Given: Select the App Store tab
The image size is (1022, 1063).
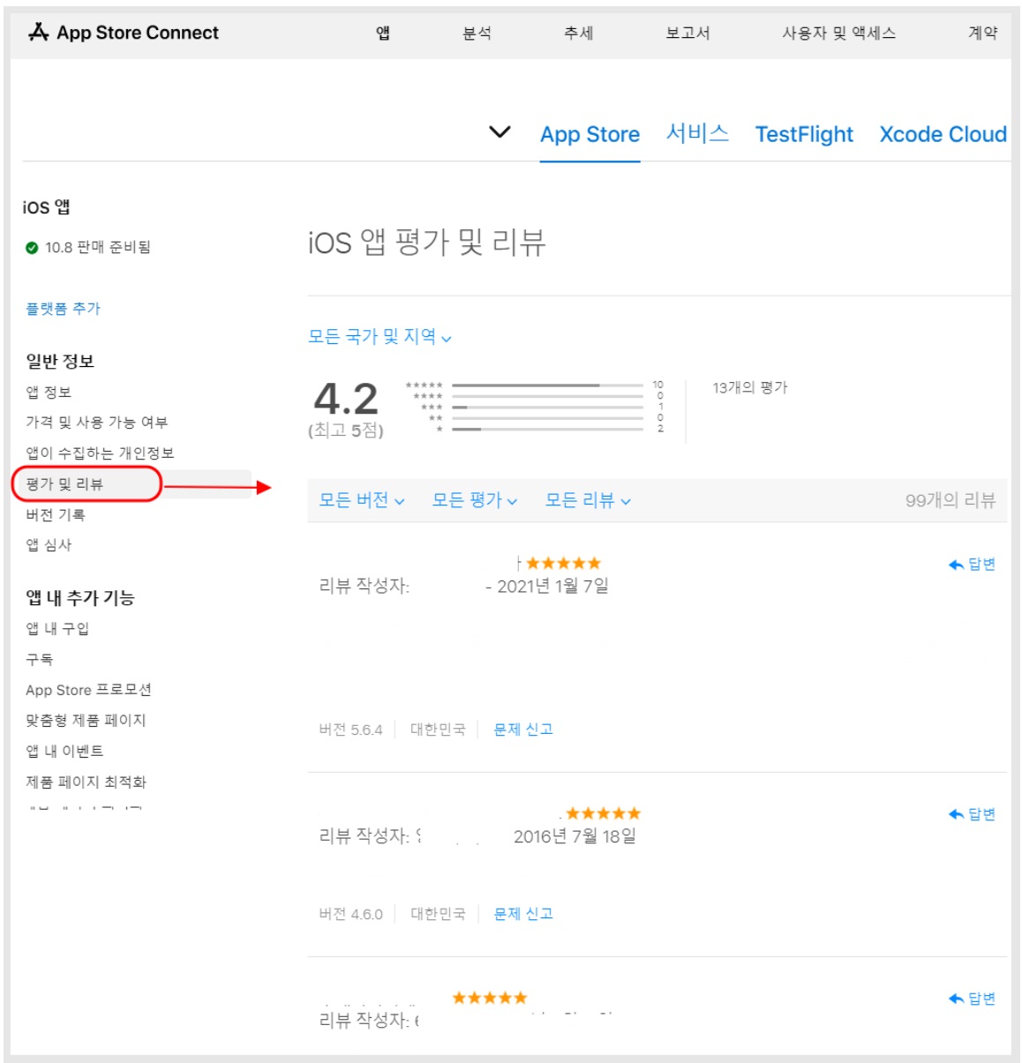Looking at the screenshot, I should (x=590, y=134).
